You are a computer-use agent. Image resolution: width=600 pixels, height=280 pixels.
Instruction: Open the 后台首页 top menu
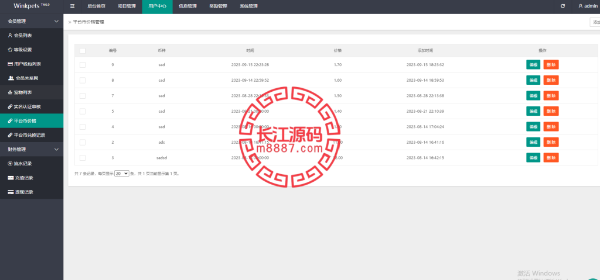[x=97, y=6]
